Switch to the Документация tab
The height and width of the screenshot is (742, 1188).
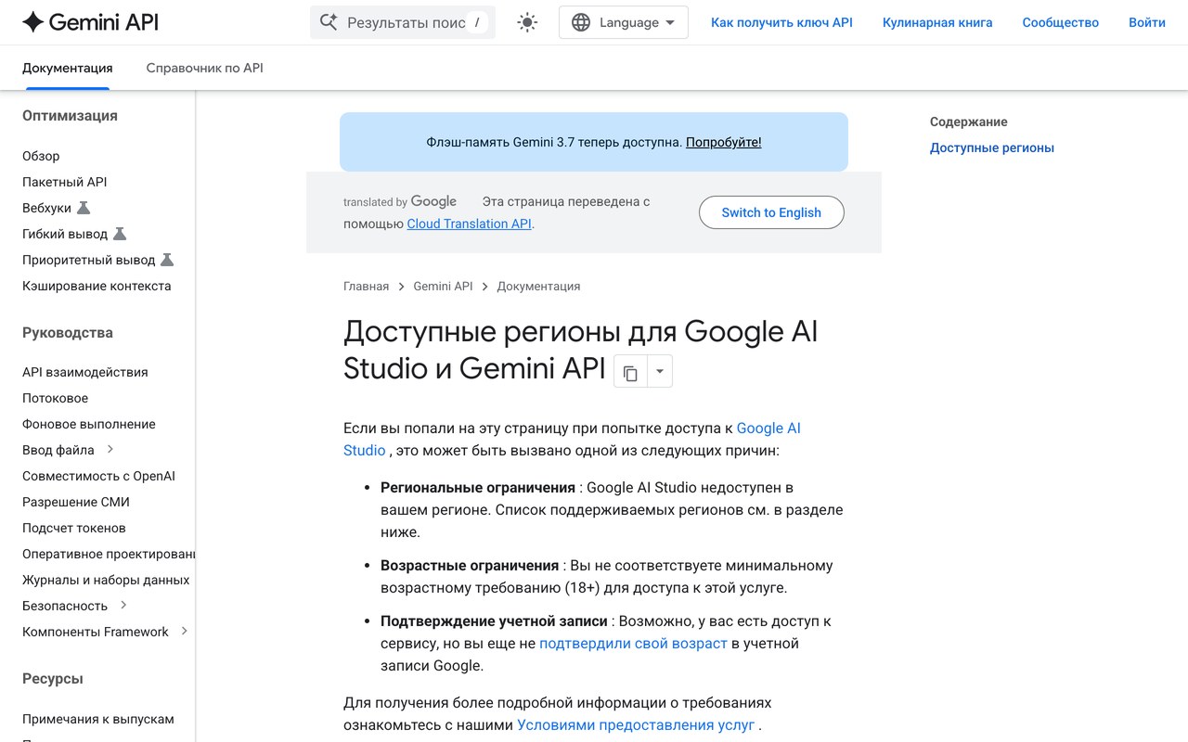(x=68, y=68)
